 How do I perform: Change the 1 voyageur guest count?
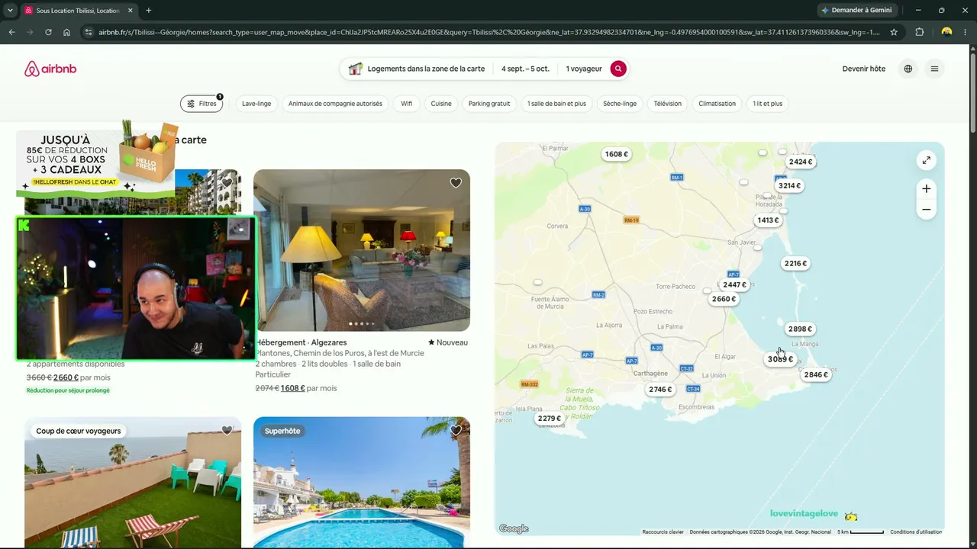[584, 69]
